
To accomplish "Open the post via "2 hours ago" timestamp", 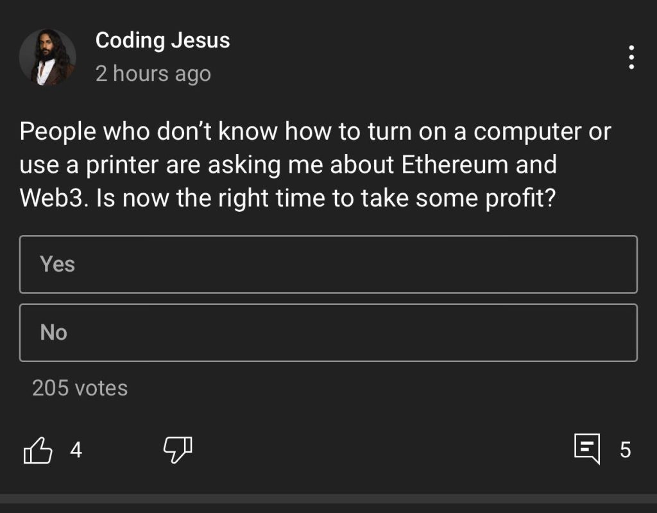I will pos(153,74).
